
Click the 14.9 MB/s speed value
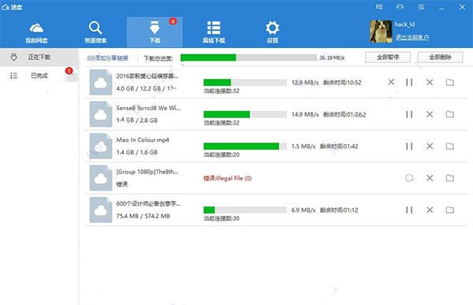pyautogui.click(x=304, y=114)
